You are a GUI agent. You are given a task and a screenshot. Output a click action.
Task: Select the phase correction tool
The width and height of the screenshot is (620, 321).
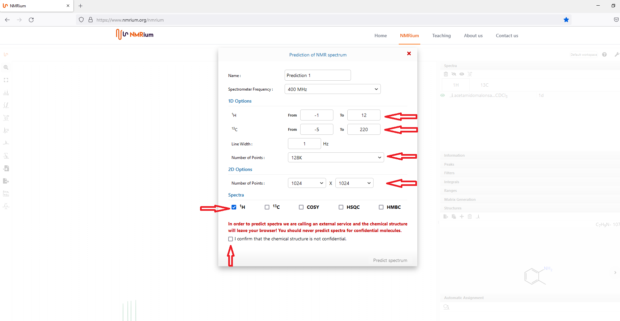tap(6, 130)
